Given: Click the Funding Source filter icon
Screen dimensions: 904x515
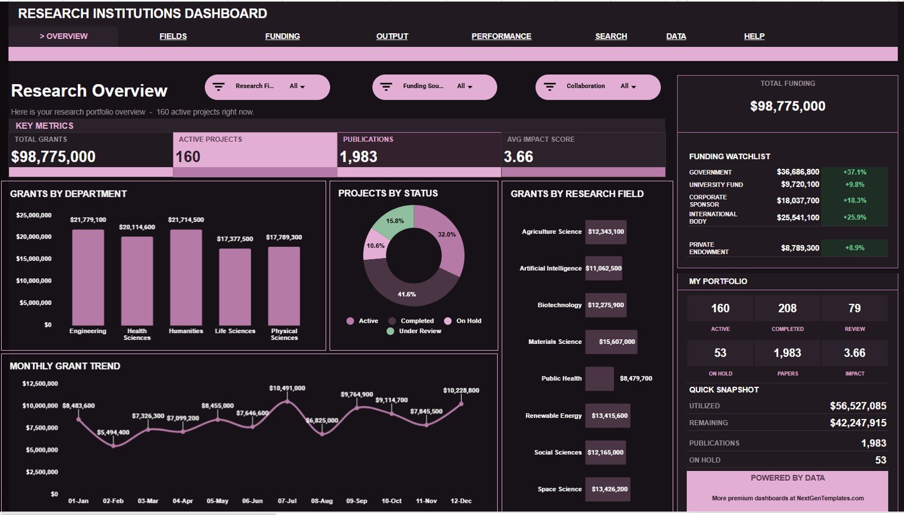Looking at the screenshot, I should [x=386, y=87].
